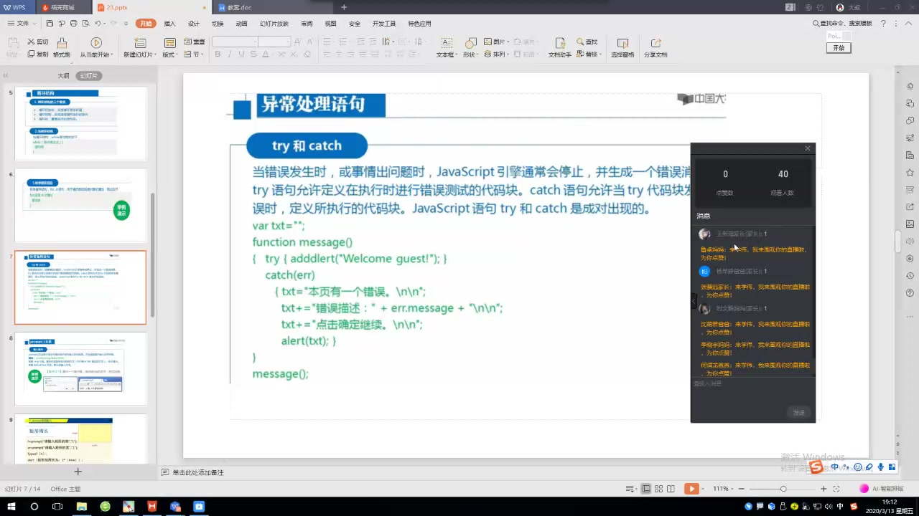This screenshot has width=919, height=516.
Task: Open the 视图 view tab
Action: coord(330,24)
